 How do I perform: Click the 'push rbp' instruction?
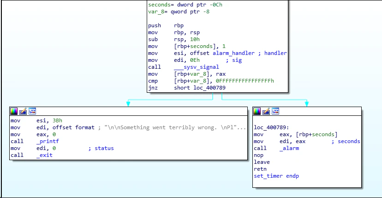tap(166, 25)
